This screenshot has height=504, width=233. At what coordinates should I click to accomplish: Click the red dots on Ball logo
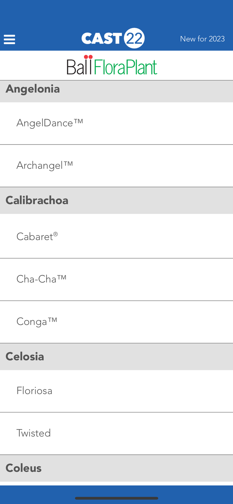coord(88,57)
